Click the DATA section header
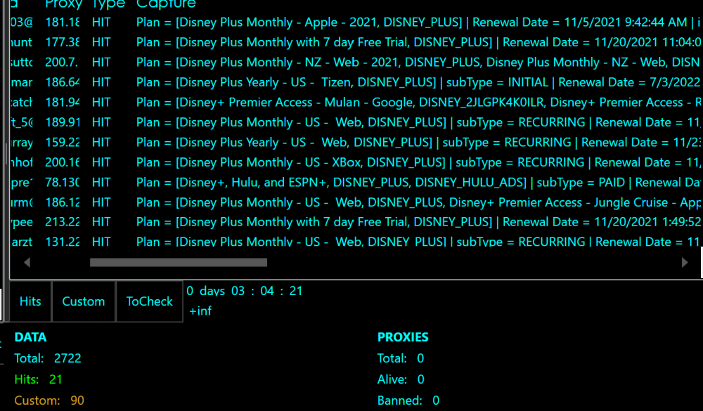The width and height of the screenshot is (703, 411). click(31, 337)
